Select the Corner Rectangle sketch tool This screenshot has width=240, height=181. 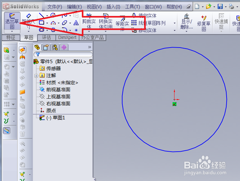tap(42, 23)
